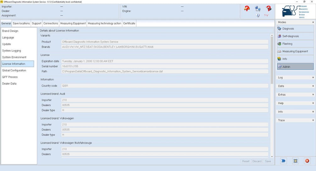Open the Measuring Equipment tab
The width and height of the screenshot is (316, 171).
(73, 23)
